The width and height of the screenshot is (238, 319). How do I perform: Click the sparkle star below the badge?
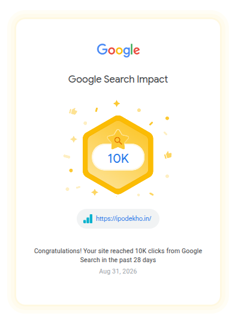click(x=95, y=192)
